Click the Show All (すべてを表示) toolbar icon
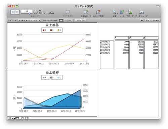The height and width of the screenshot is (129, 168). tap(68, 12)
